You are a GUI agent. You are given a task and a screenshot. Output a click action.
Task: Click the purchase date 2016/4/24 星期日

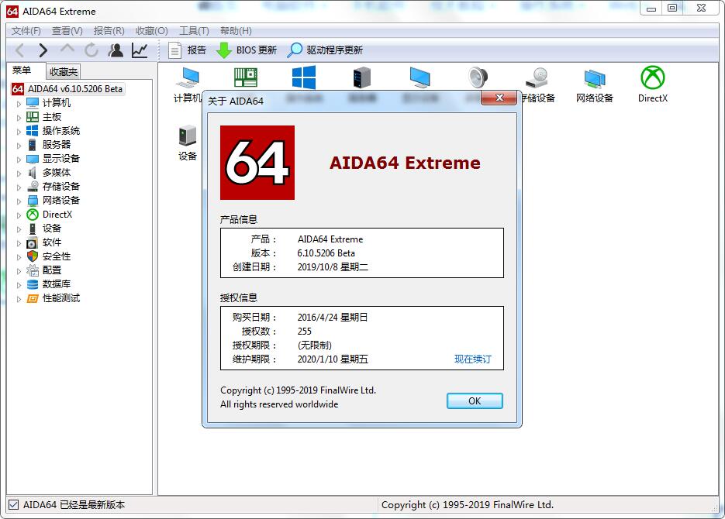click(x=333, y=318)
